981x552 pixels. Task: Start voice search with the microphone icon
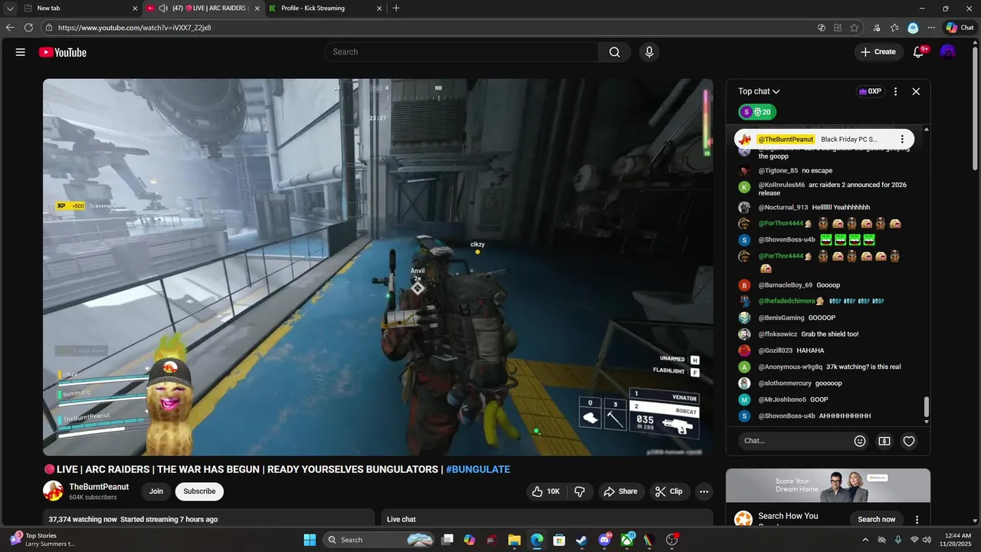[649, 52]
